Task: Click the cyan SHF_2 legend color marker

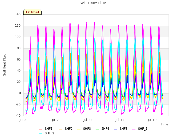Action: click(x=41, y=134)
